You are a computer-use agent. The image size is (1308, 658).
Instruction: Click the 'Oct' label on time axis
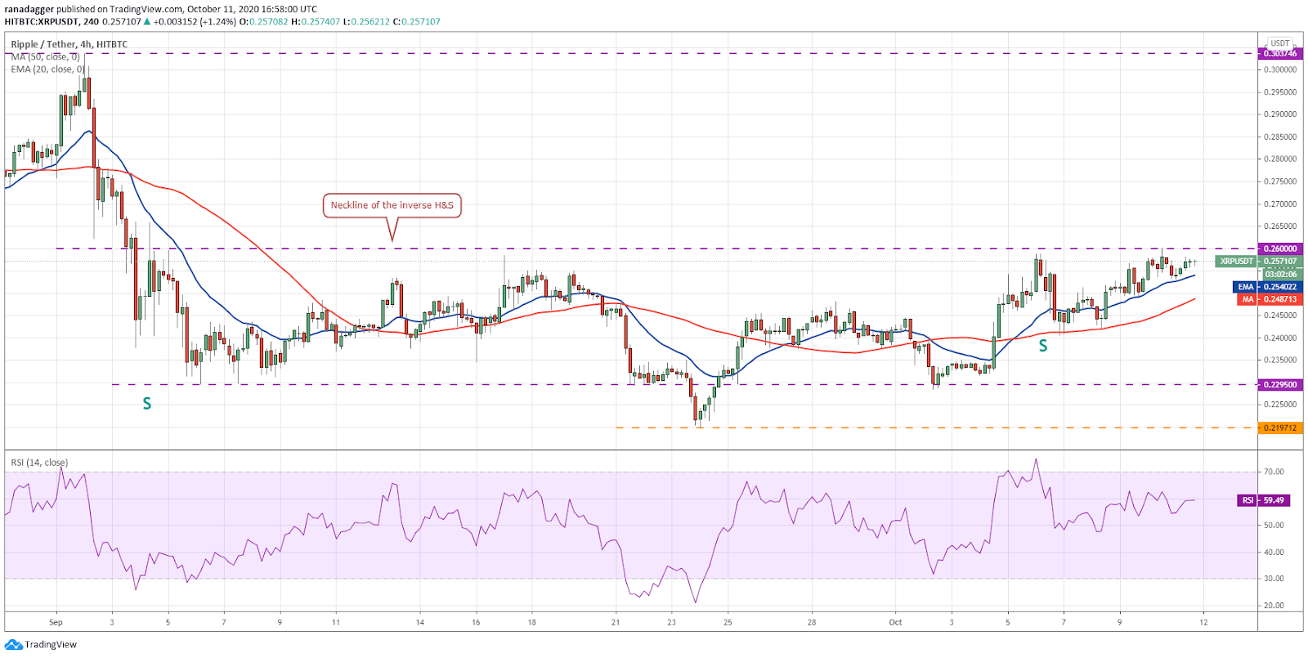coord(896,622)
